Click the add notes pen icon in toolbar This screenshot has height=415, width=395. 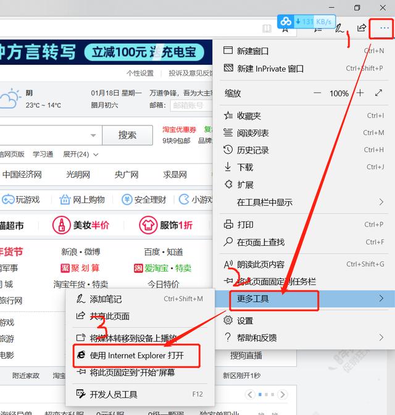click(x=339, y=28)
